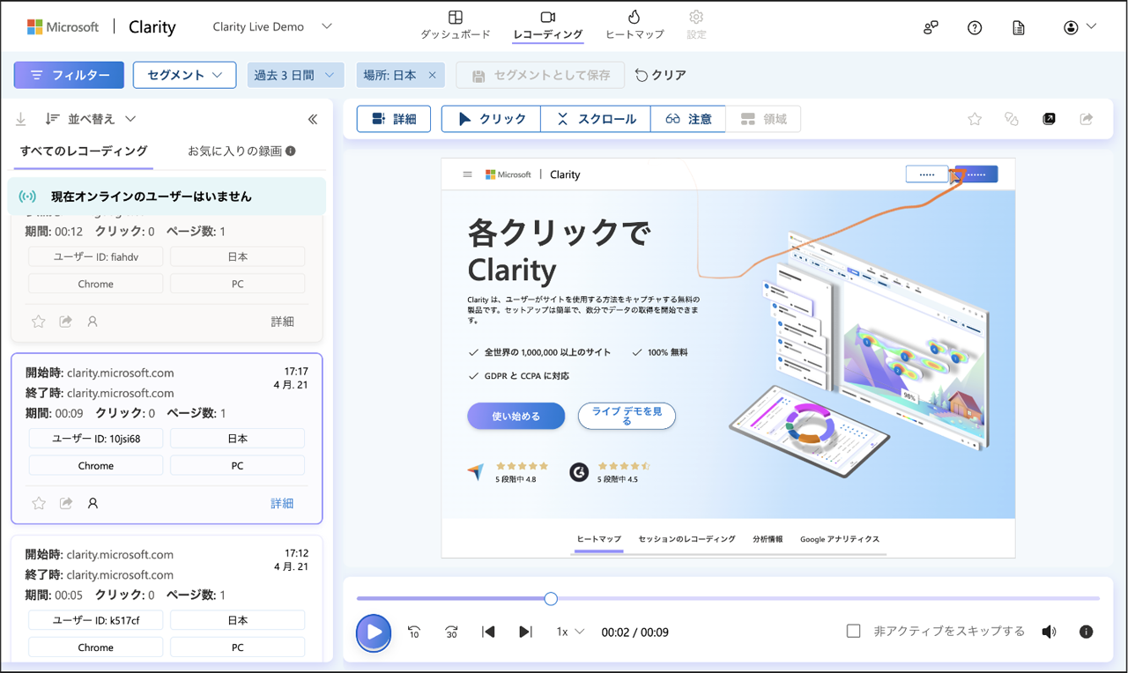Open the help question mark icon

[975, 27]
